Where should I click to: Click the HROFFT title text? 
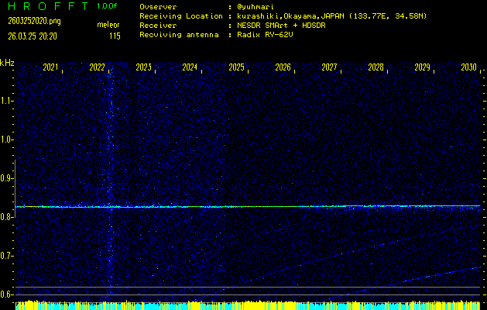click(46, 6)
